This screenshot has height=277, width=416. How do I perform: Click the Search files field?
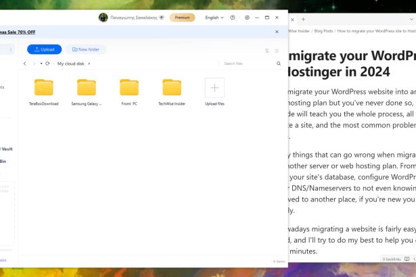coord(247,64)
